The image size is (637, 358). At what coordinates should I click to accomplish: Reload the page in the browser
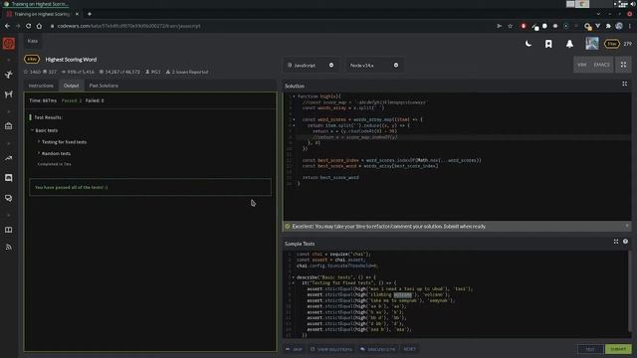29,26
